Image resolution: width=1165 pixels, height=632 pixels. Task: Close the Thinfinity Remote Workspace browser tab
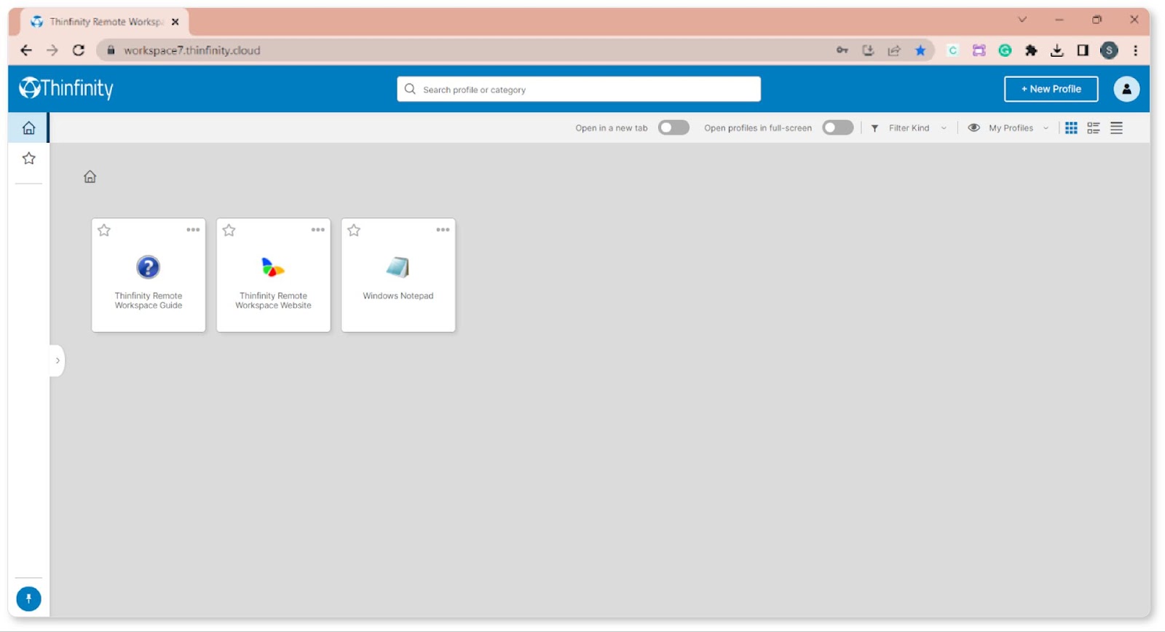175,22
